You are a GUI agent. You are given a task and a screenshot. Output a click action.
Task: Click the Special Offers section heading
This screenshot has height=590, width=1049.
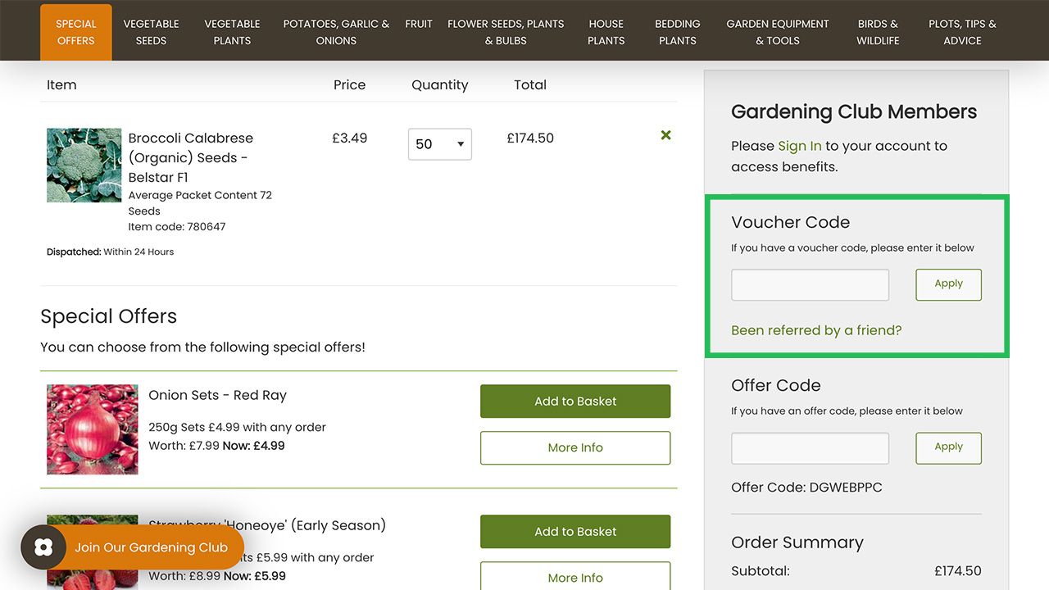pyautogui.click(x=108, y=316)
